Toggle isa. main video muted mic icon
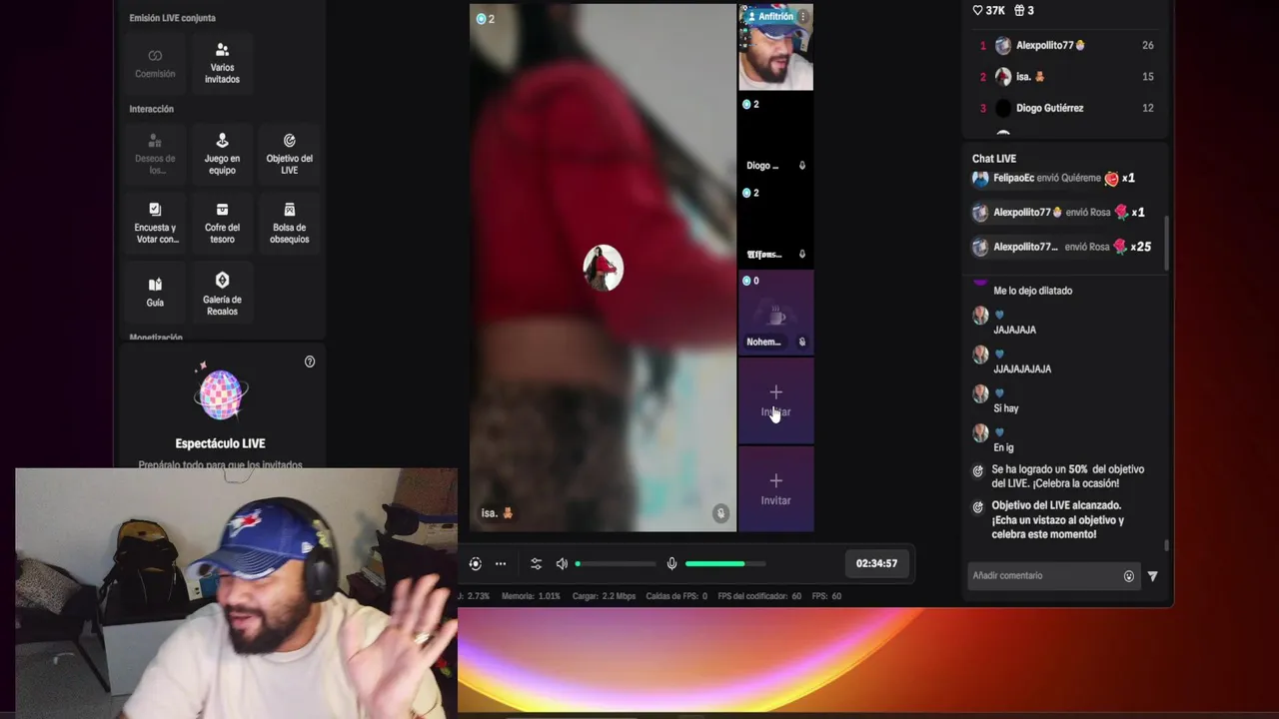This screenshot has height=719, width=1279. pos(720,513)
